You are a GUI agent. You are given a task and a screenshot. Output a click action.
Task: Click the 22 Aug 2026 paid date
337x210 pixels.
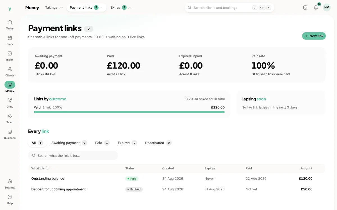coord(256,179)
